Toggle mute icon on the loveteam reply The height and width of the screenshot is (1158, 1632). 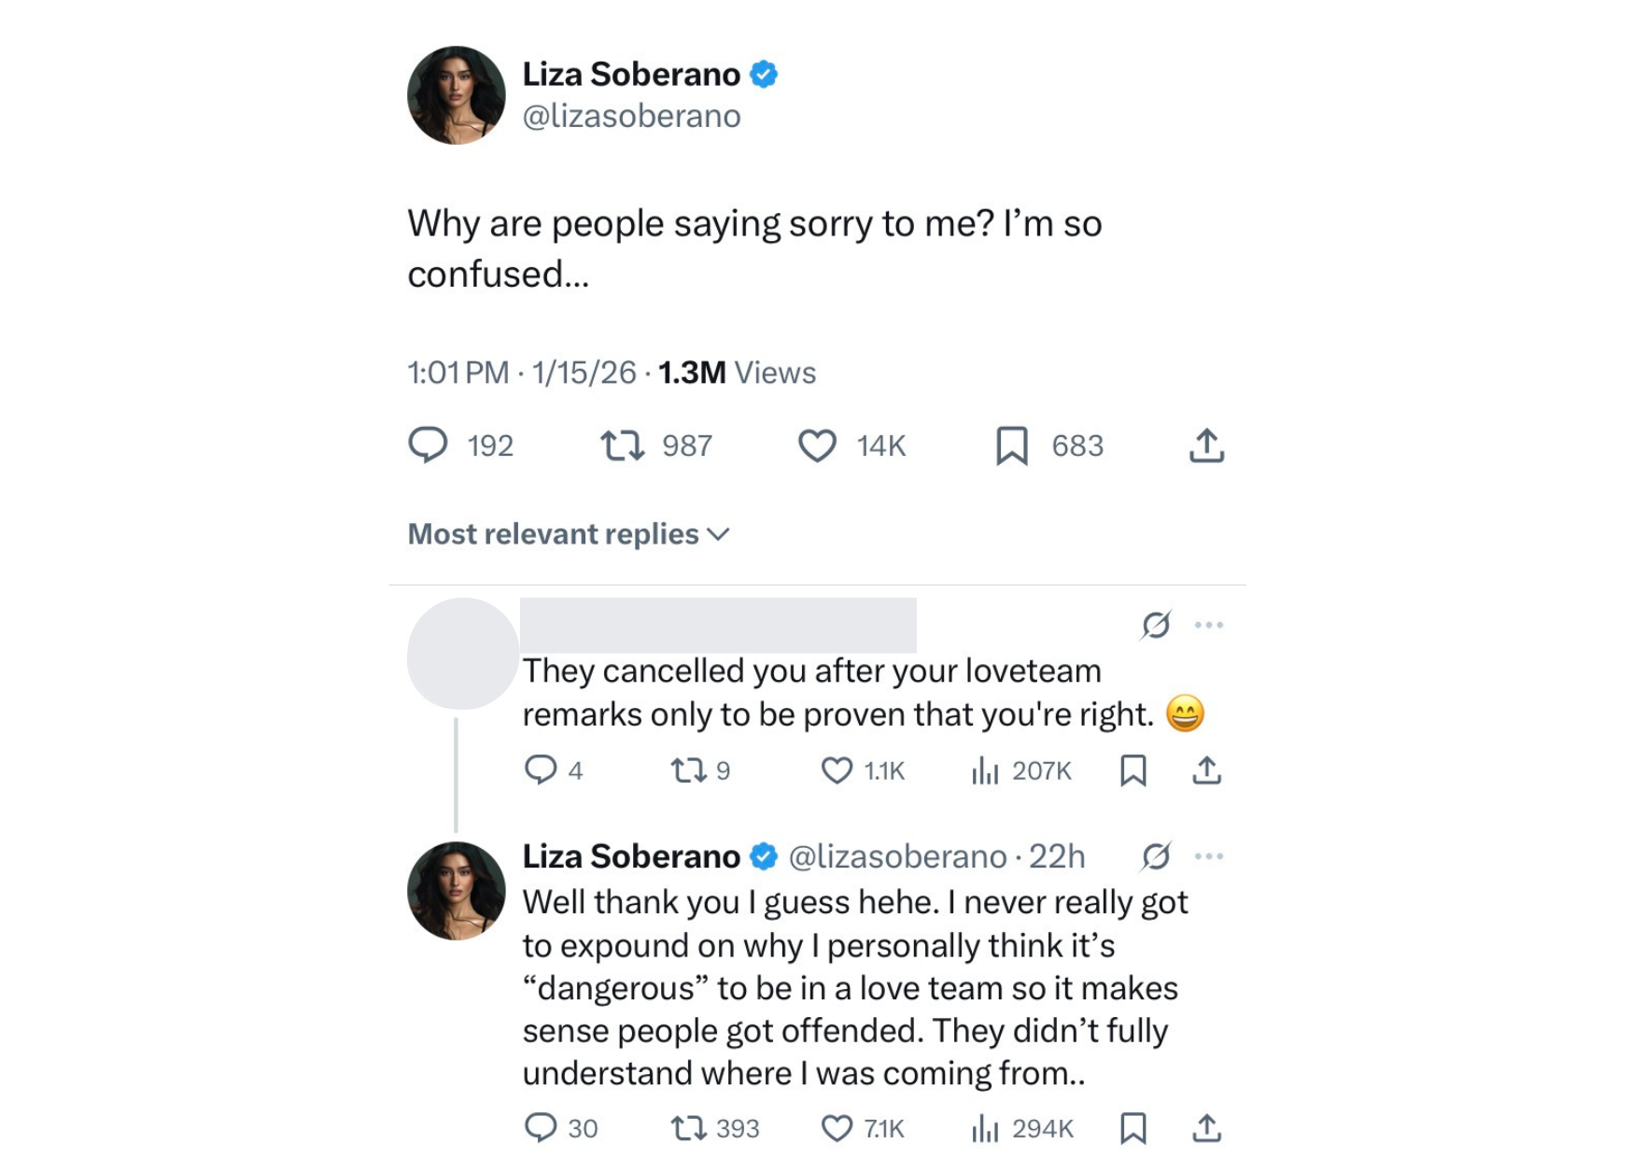click(1155, 625)
